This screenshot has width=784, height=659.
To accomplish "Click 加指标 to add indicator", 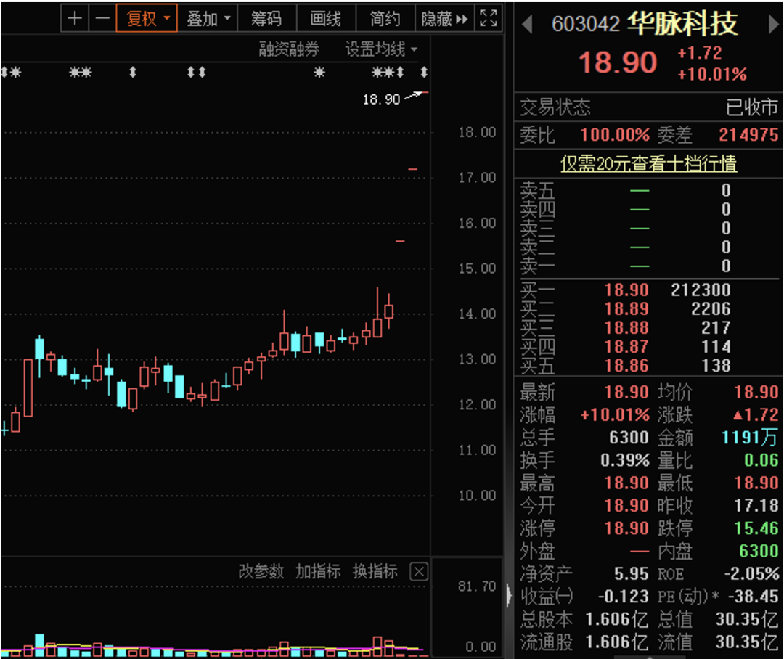I will 318,571.
